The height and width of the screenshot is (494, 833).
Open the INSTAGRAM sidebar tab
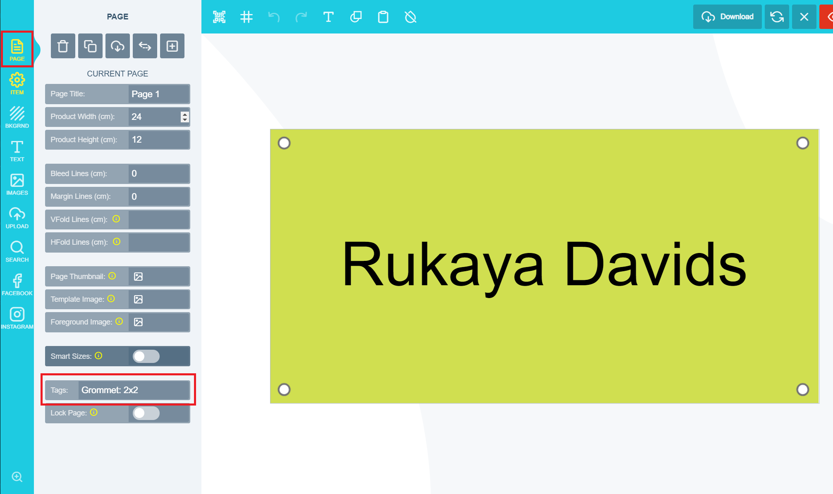pyautogui.click(x=17, y=318)
